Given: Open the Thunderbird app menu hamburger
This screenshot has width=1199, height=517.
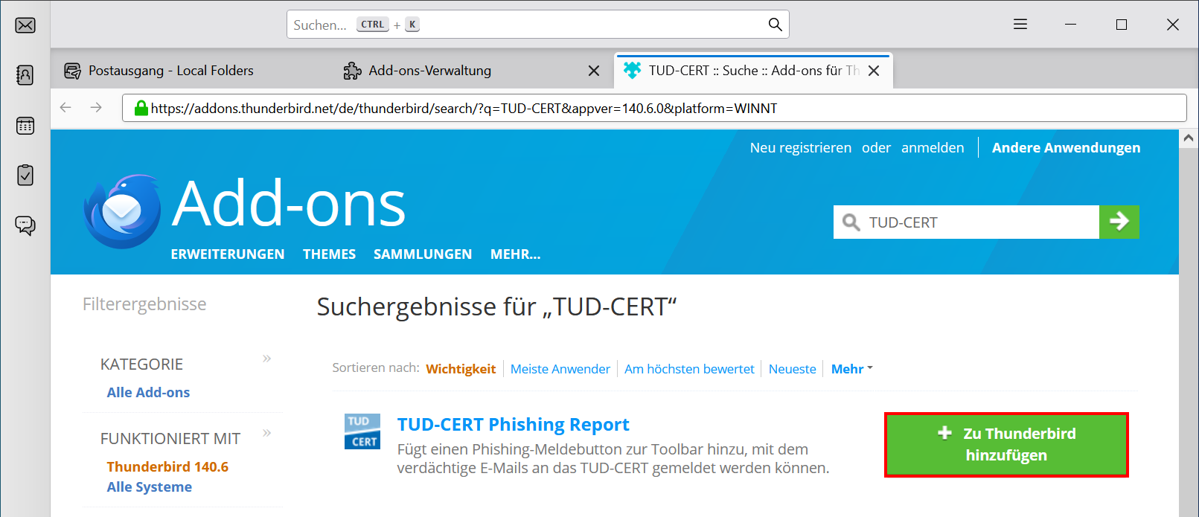Looking at the screenshot, I should point(1020,25).
